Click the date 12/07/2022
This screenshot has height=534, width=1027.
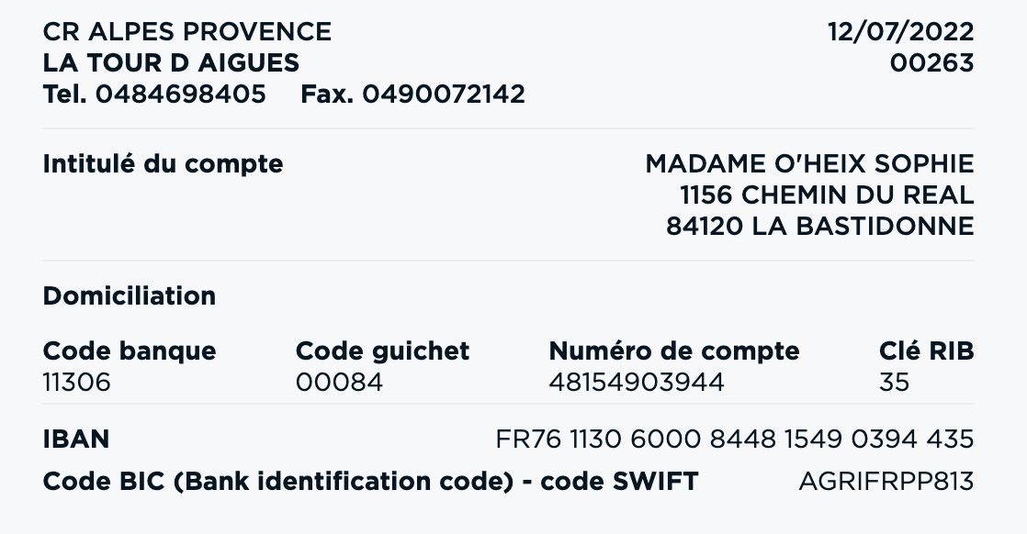point(901,31)
